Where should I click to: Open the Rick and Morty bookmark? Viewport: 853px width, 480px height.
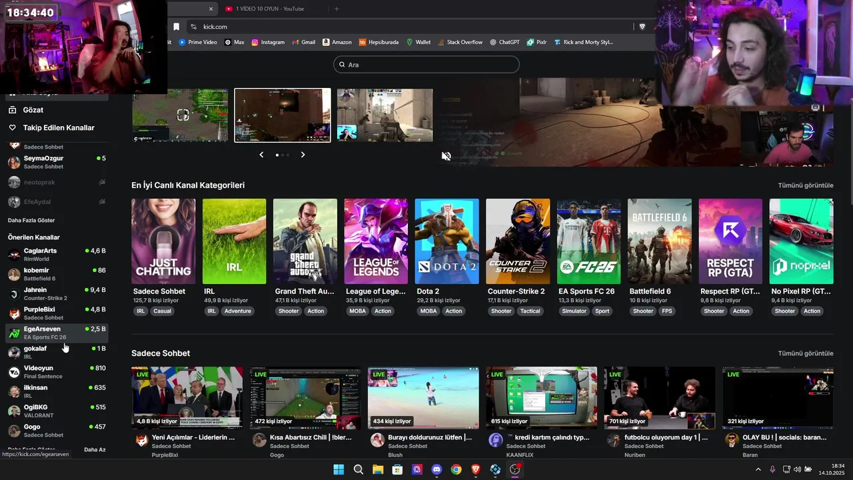point(583,42)
